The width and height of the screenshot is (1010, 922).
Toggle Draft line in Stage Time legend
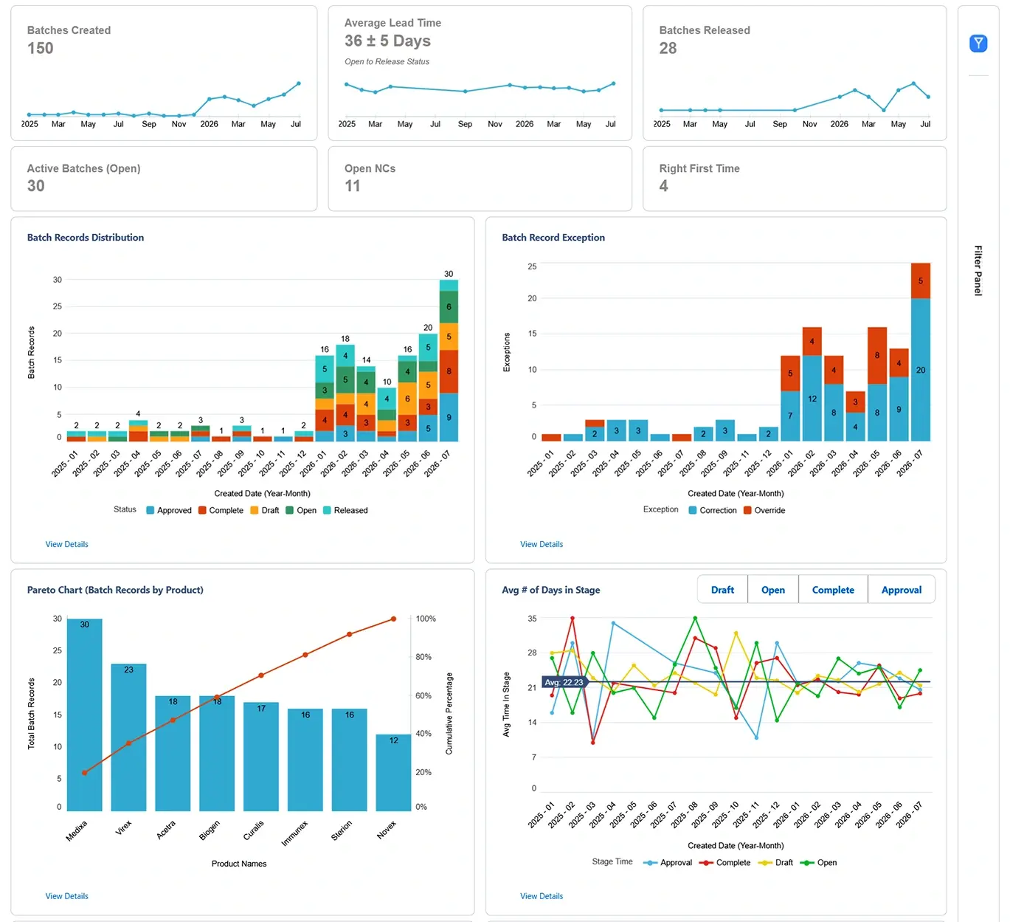(775, 862)
